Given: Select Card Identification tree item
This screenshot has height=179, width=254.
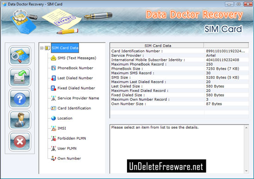Looking at the screenshot, I should tap(74, 108).
